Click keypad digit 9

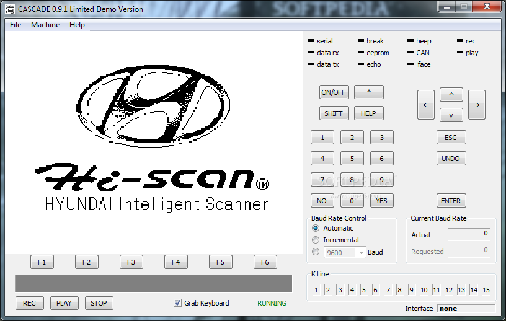(x=382, y=180)
